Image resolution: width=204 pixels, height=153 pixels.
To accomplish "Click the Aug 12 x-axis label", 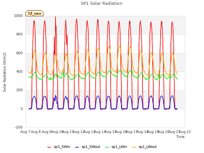I will (78, 132).
